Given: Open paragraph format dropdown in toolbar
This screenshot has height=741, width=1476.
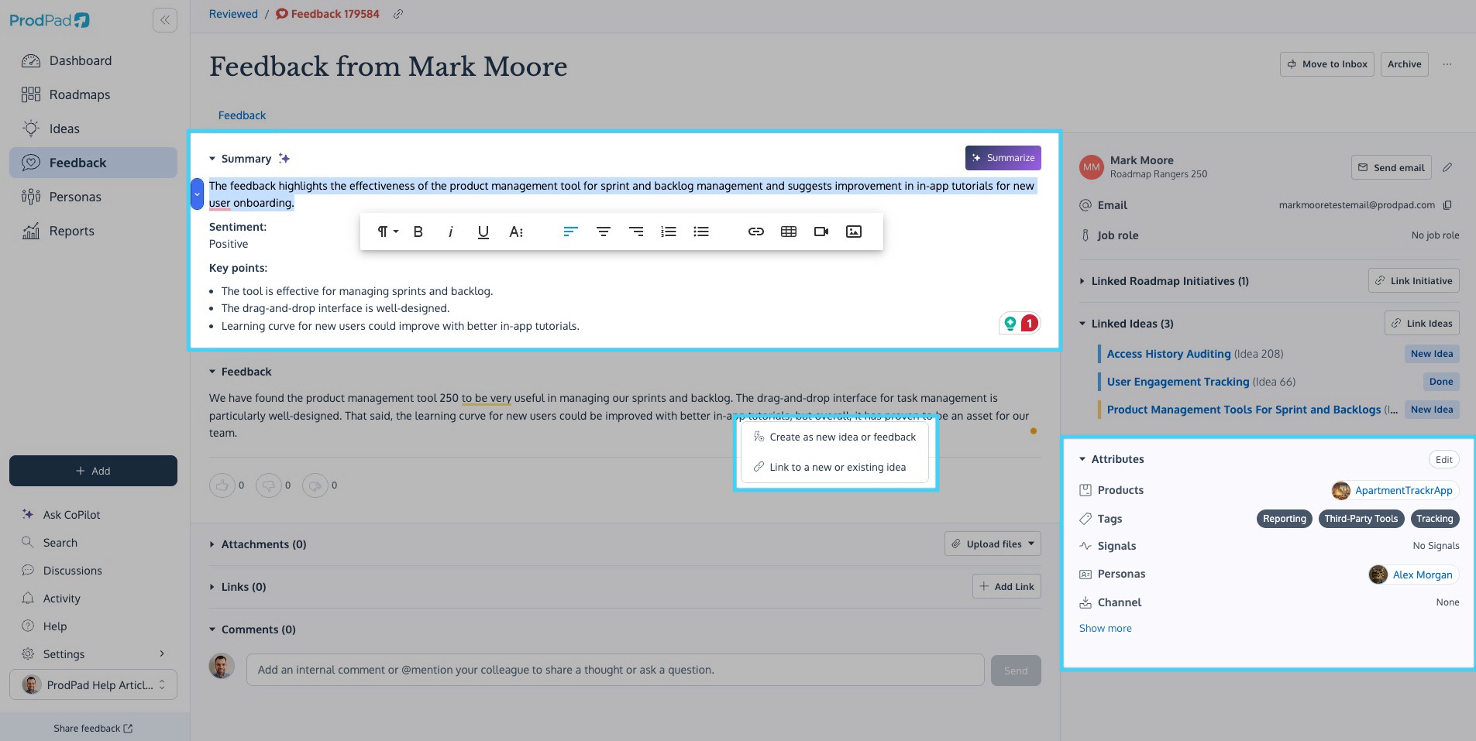Looking at the screenshot, I should pyautogui.click(x=387, y=232).
